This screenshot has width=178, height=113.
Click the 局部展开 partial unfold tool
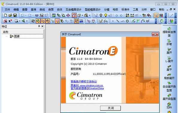169,76
